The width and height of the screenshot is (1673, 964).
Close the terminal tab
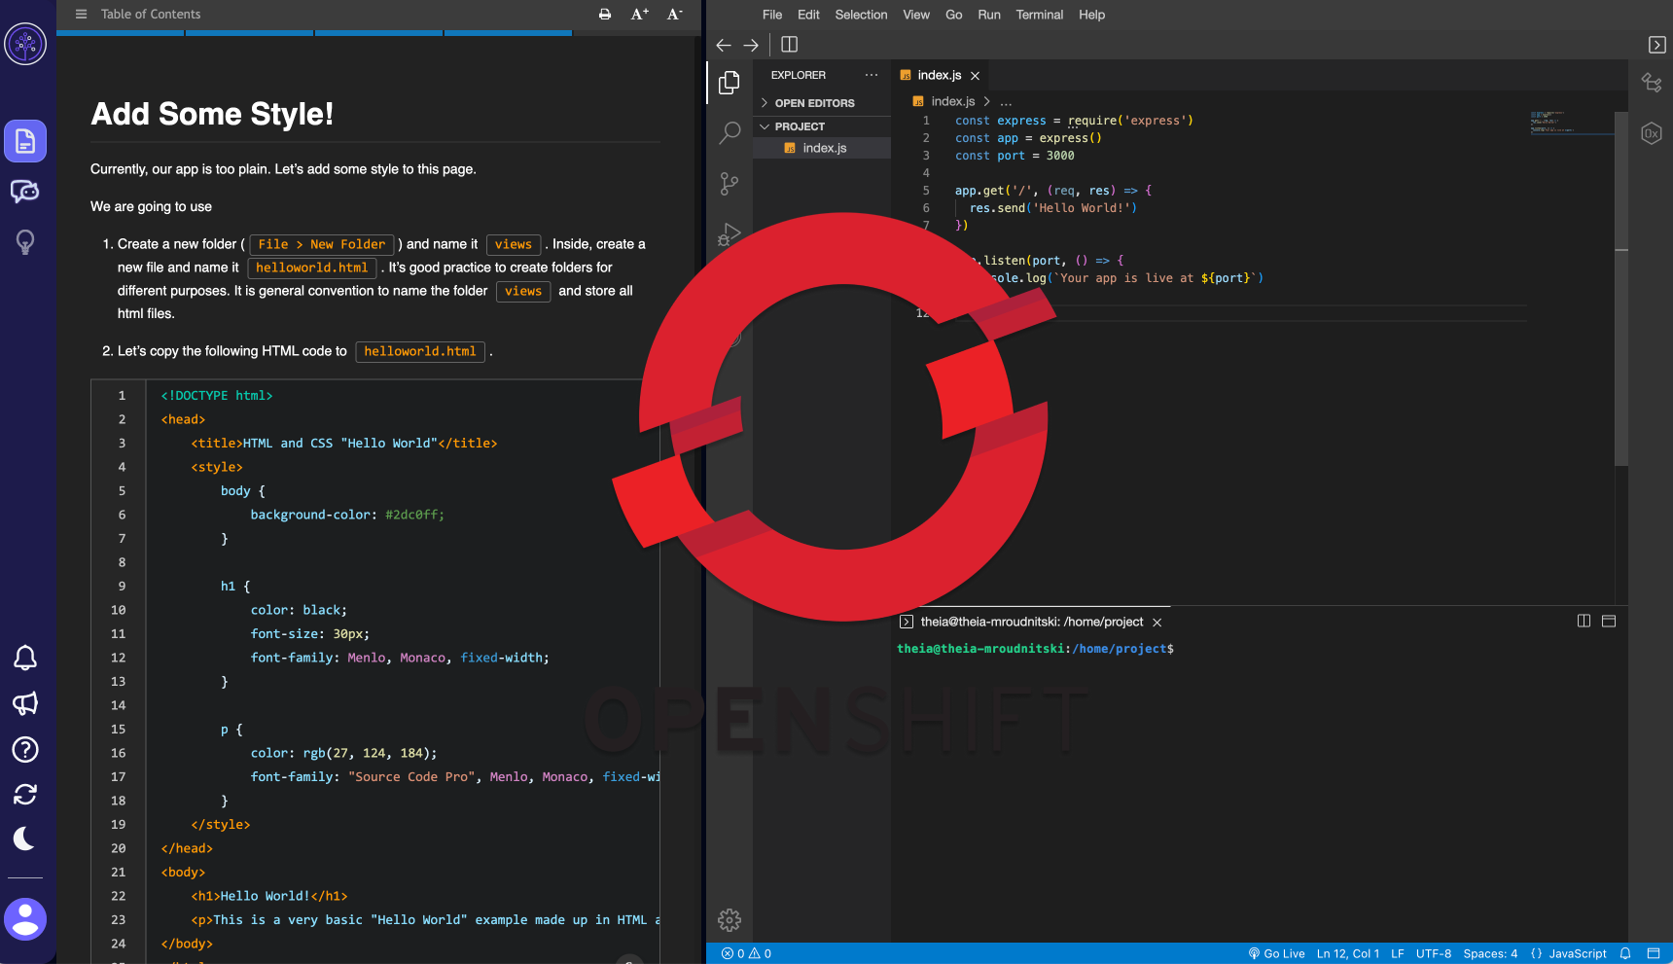1157,623
